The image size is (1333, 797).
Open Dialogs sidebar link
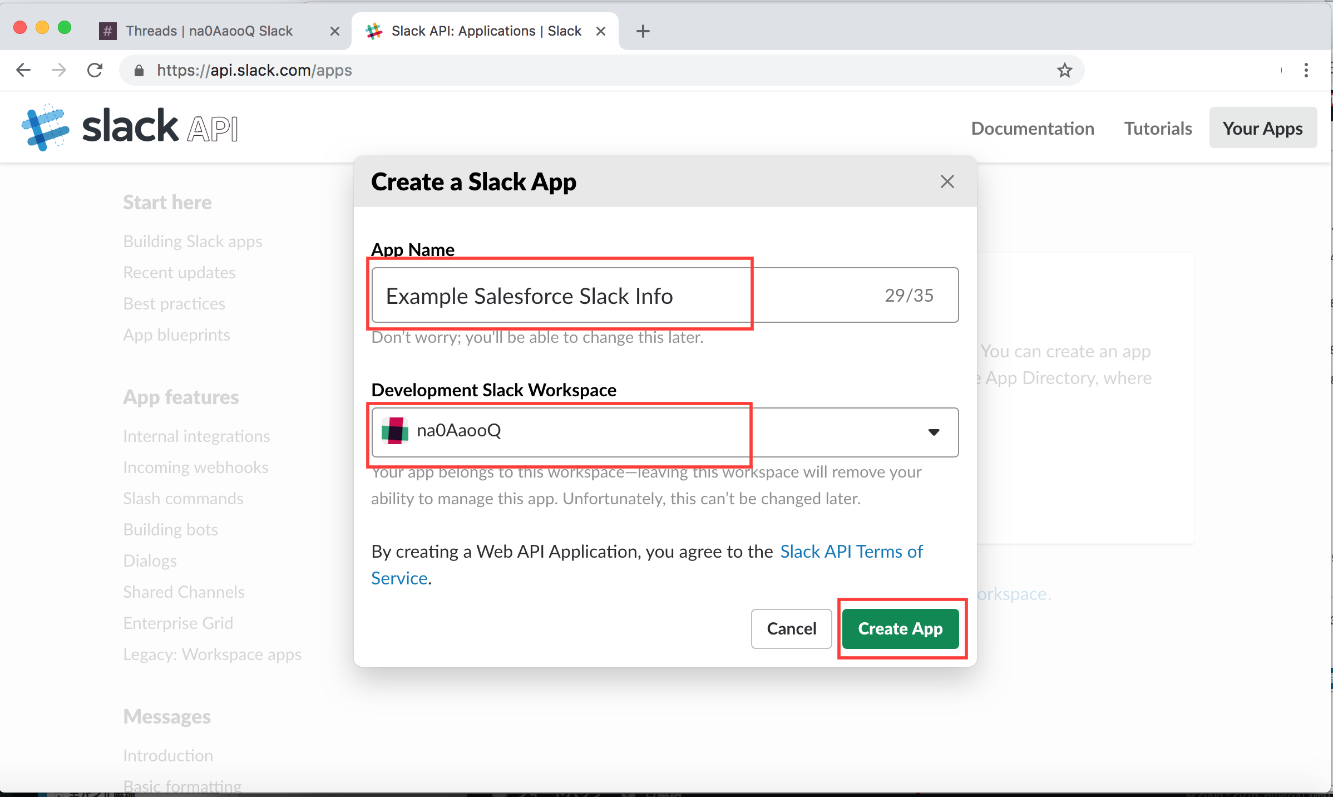pyautogui.click(x=150, y=561)
